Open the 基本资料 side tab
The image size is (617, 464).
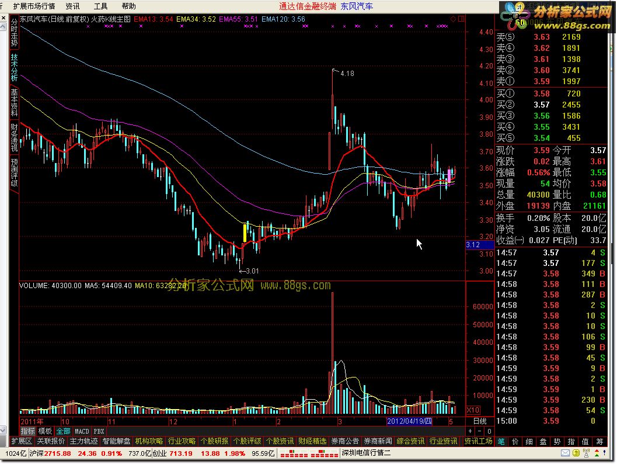point(14,102)
